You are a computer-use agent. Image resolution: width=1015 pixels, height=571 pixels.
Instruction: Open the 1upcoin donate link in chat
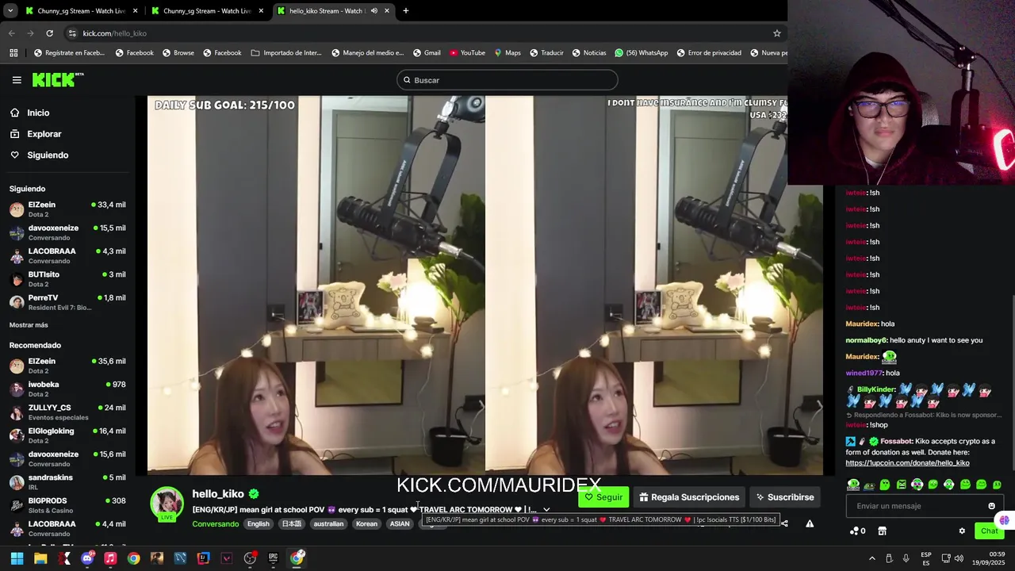click(907, 463)
